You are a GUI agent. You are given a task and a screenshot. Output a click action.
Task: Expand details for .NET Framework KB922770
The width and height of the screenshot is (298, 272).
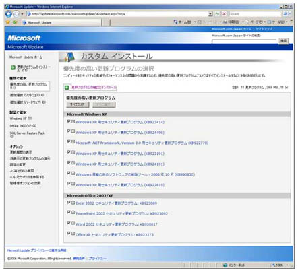tap(73, 141)
